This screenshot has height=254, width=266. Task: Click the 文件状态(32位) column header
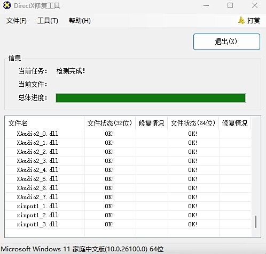point(109,123)
